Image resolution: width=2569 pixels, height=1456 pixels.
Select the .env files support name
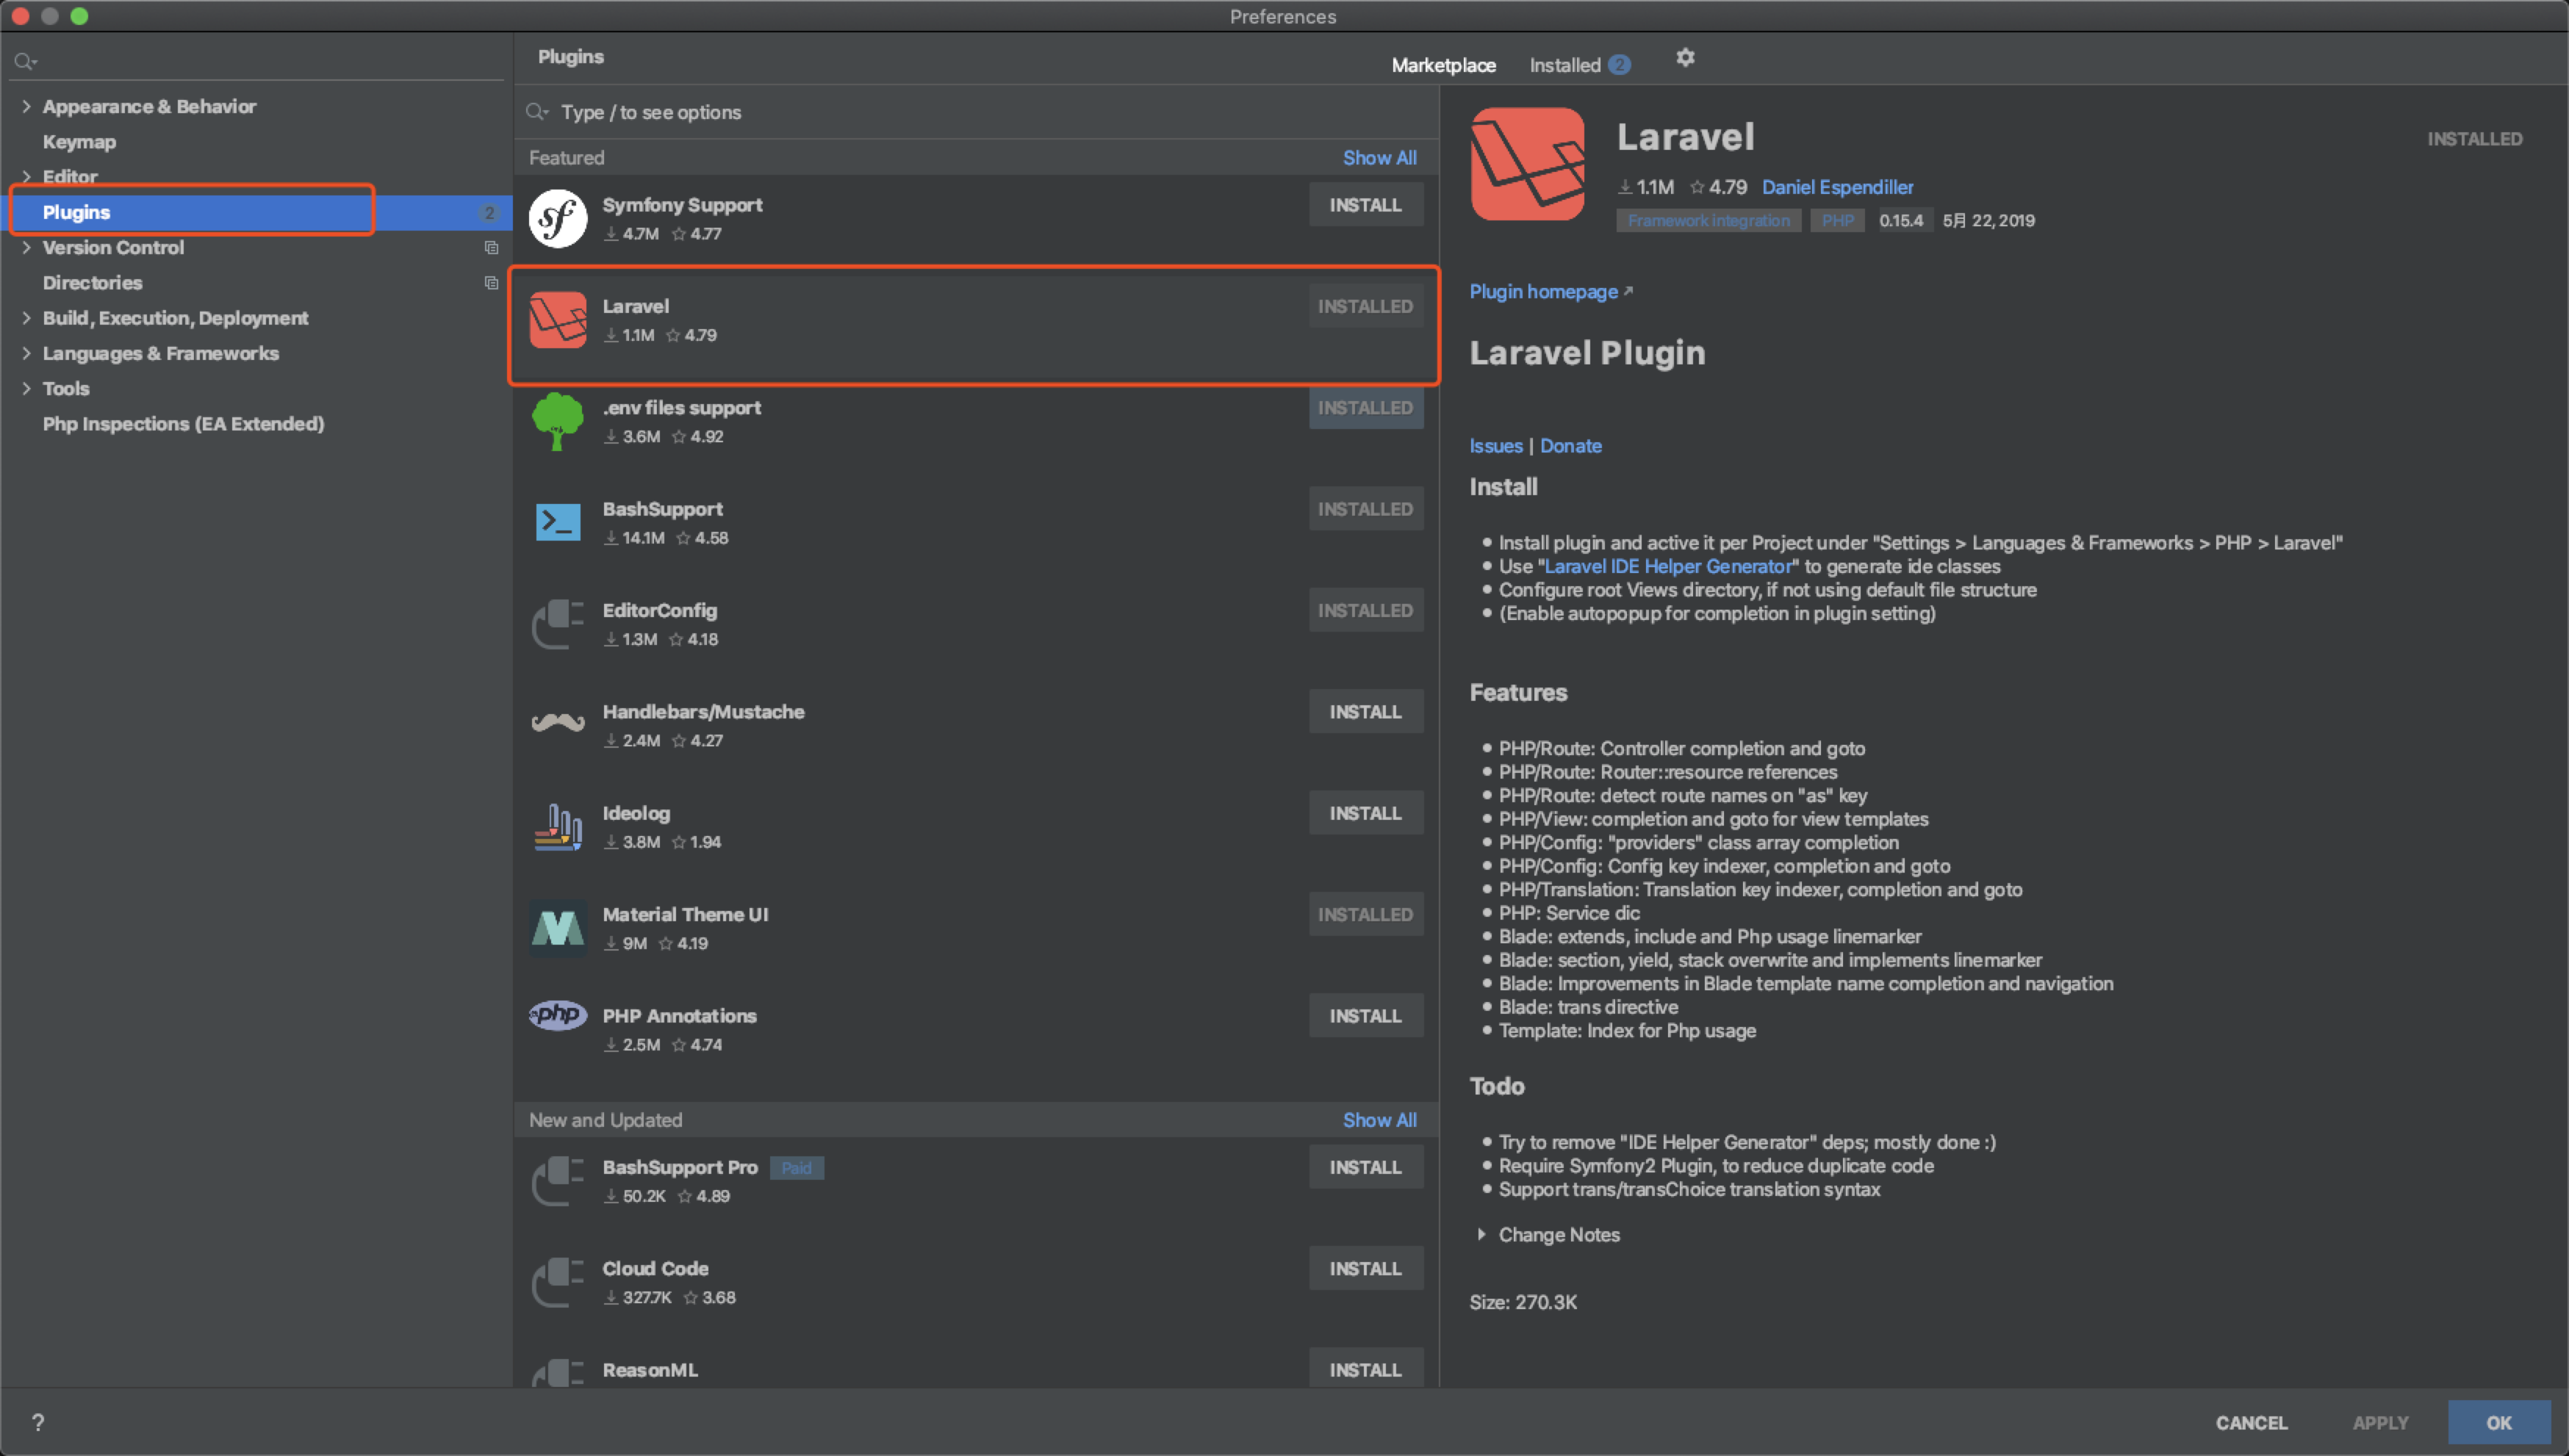(681, 408)
